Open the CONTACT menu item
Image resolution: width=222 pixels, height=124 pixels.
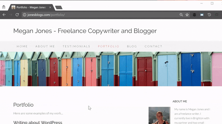point(153,46)
